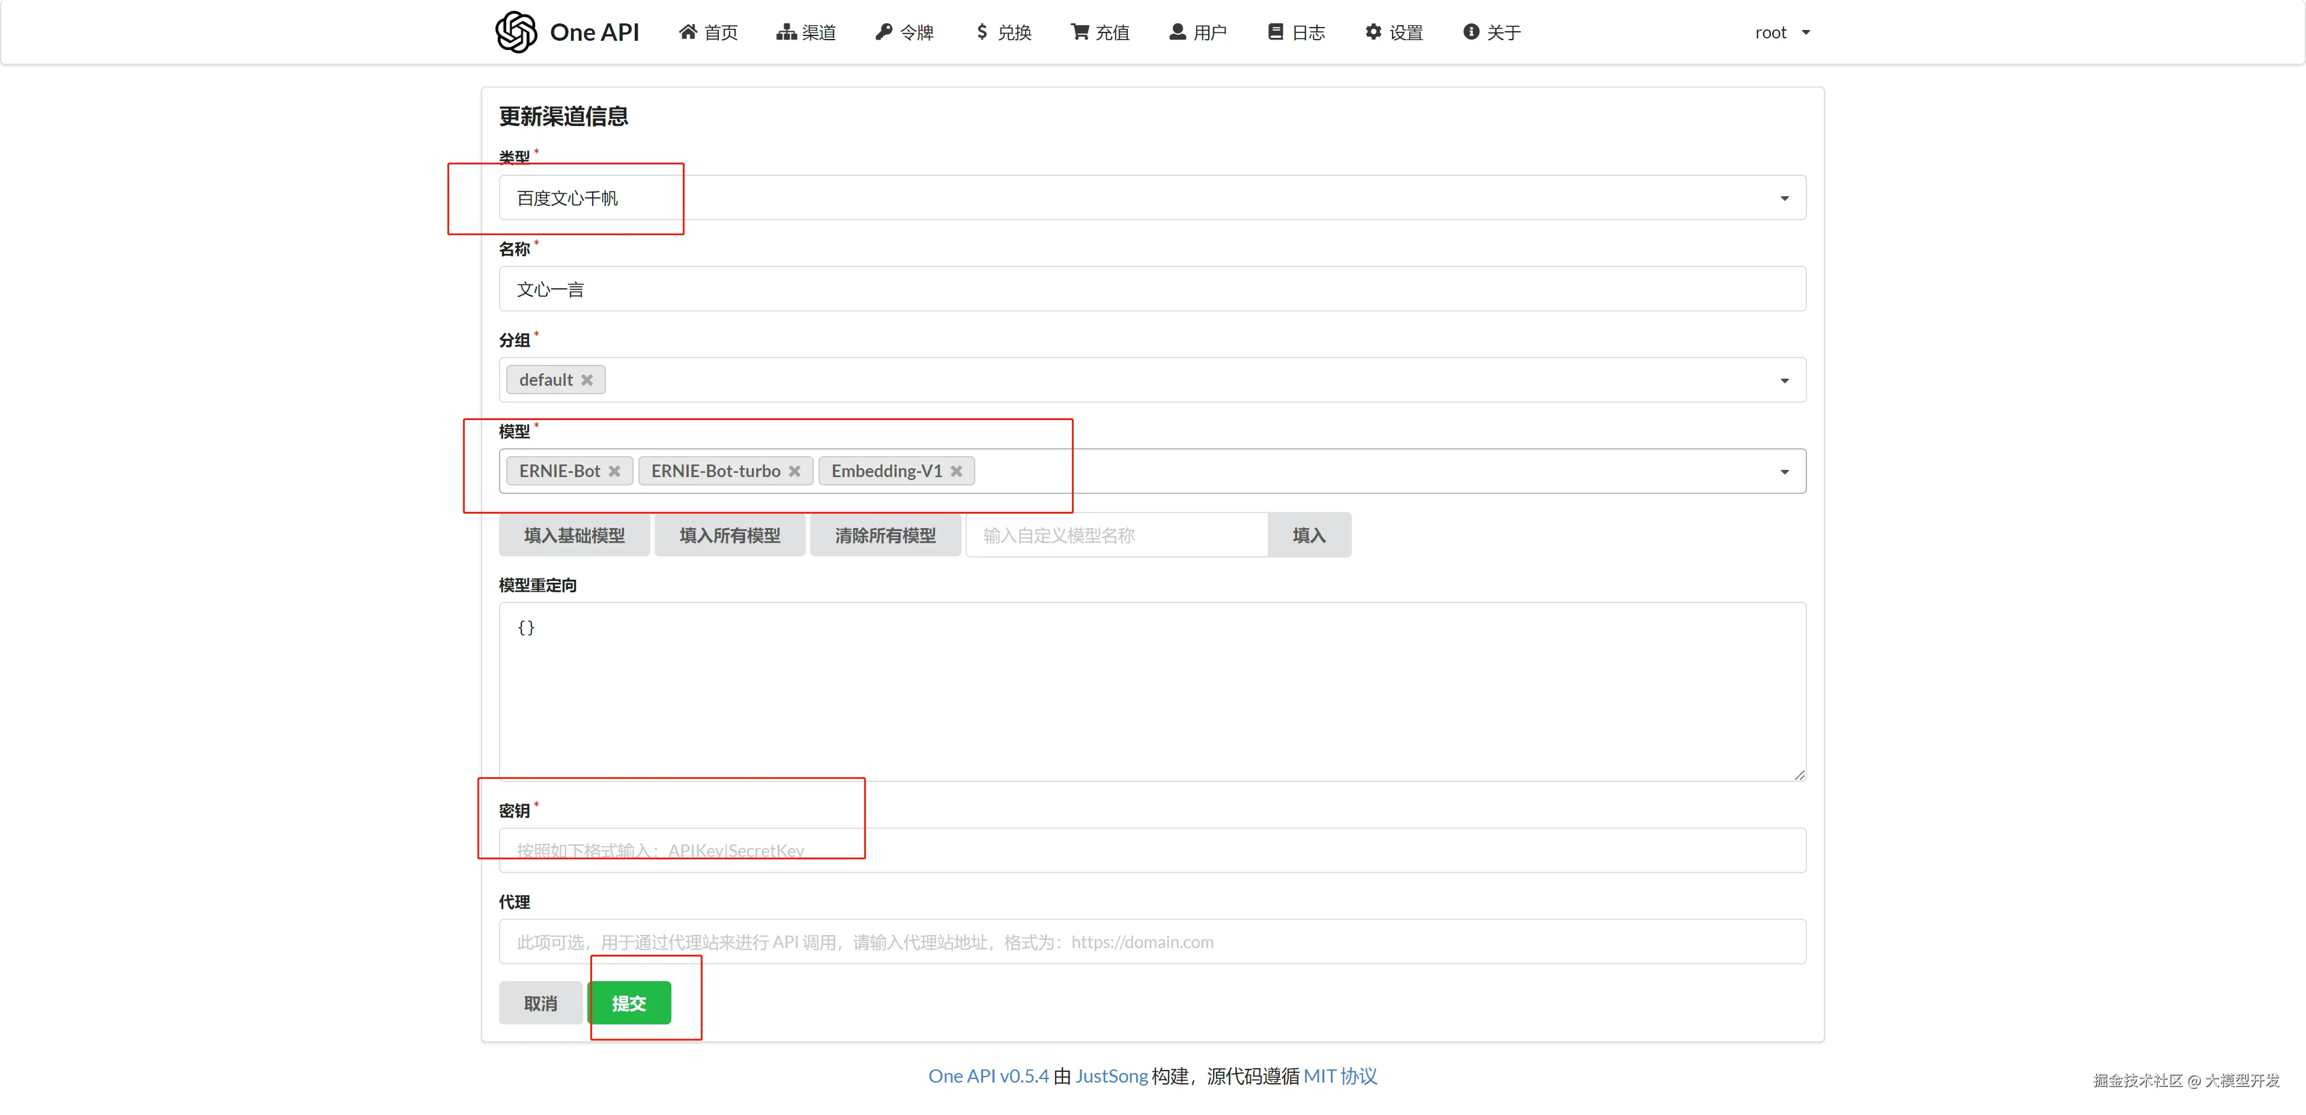Viewport: 2306px width, 1115px height.
Task: Remove the Embedding-V1 model tag
Action: (x=956, y=472)
